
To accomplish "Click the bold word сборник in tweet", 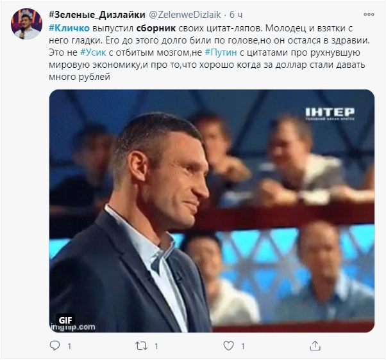I will (x=156, y=28).
